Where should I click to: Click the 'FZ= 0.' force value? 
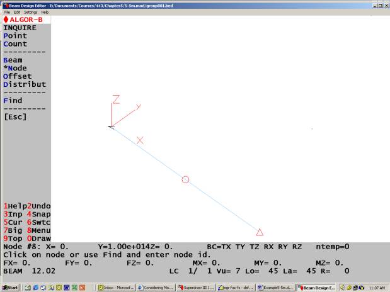[x=141, y=263]
